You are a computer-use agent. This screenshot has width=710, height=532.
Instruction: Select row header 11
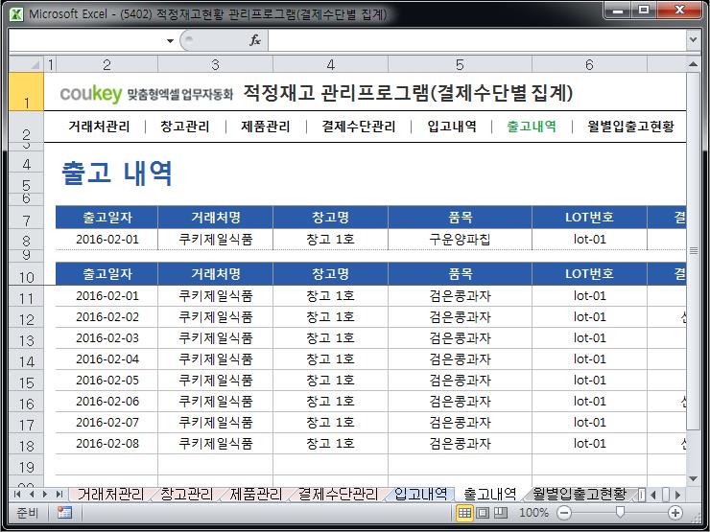pyautogui.click(x=26, y=296)
